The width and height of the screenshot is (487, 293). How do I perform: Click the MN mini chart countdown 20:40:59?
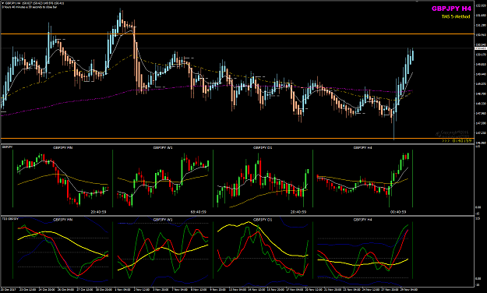click(98, 212)
